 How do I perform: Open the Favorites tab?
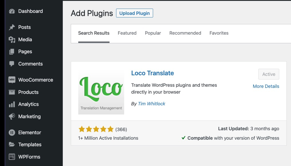[x=219, y=33]
